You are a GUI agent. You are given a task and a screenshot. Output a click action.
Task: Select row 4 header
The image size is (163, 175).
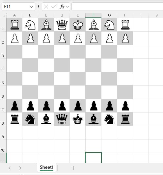coord(3,65)
